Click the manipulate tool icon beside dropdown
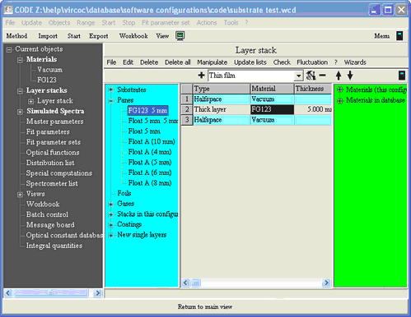This screenshot has height=317, width=411. pyautogui.click(x=311, y=76)
